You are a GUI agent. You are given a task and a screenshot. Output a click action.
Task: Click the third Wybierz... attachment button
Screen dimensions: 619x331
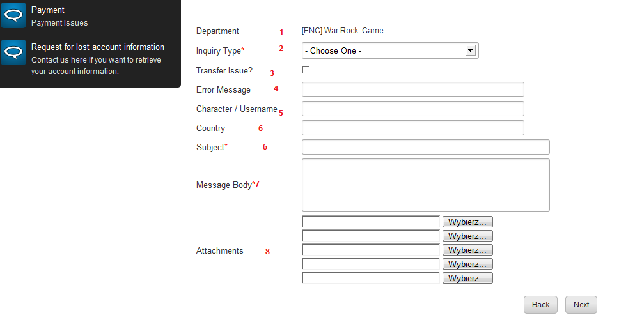(467, 250)
